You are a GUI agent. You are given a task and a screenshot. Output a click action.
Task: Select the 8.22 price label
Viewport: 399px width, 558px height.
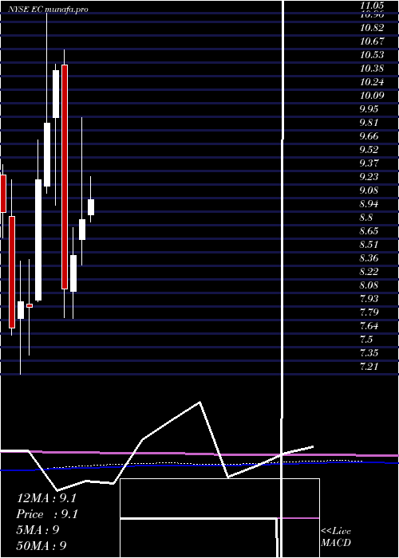click(x=369, y=272)
